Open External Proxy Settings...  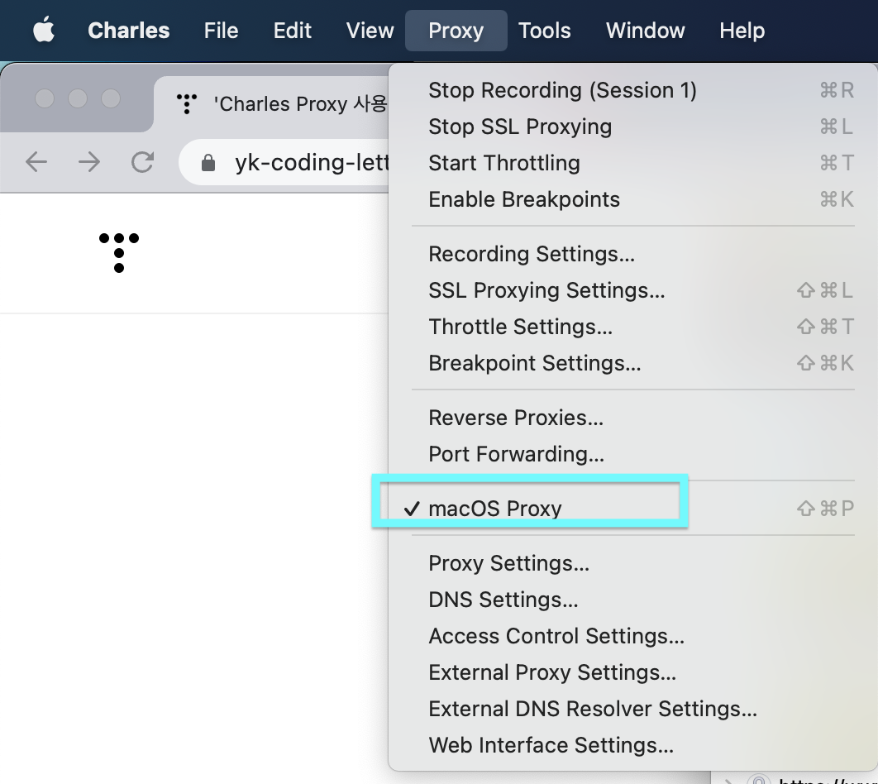(632, 672)
